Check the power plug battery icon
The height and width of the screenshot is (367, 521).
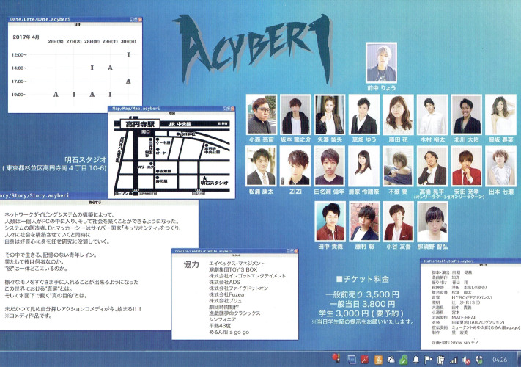[x=440, y=360]
